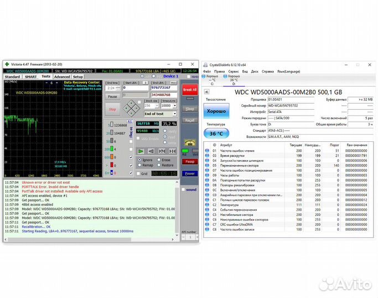
Task: Click the play (start scan) arrow button
Action: point(141,151)
